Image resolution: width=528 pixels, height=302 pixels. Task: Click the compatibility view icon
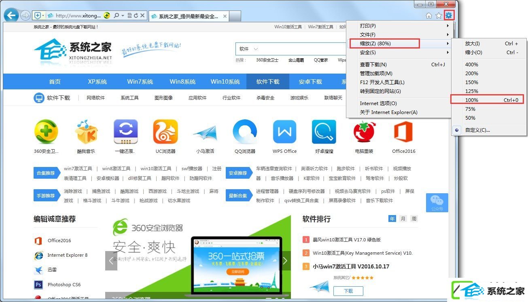click(x=129, y=16)
